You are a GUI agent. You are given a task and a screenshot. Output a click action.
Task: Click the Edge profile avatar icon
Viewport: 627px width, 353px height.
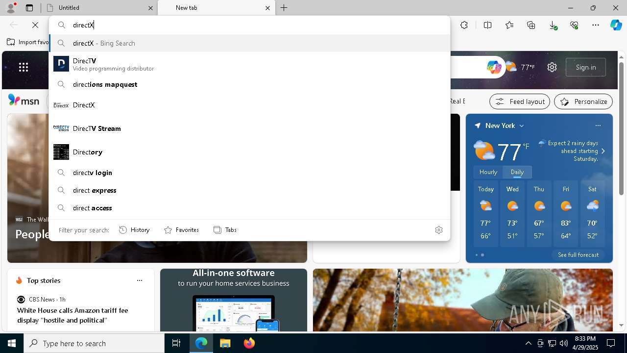(10, 7)
